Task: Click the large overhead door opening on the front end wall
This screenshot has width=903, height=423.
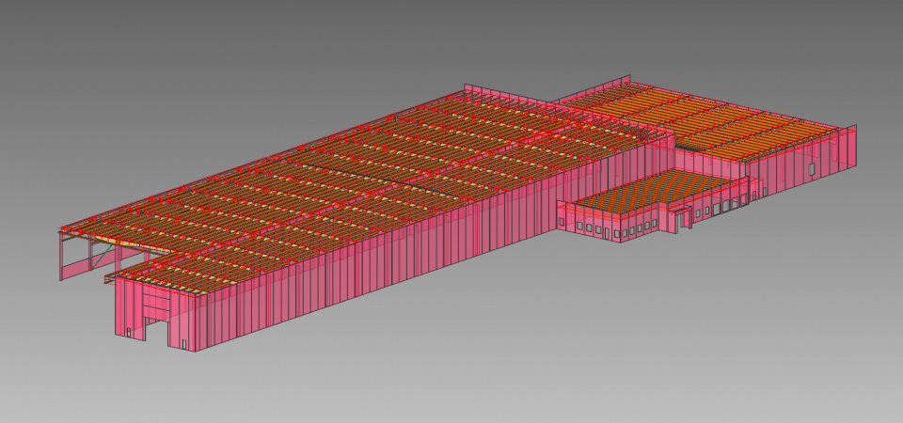Action: [x=156, y=332]
